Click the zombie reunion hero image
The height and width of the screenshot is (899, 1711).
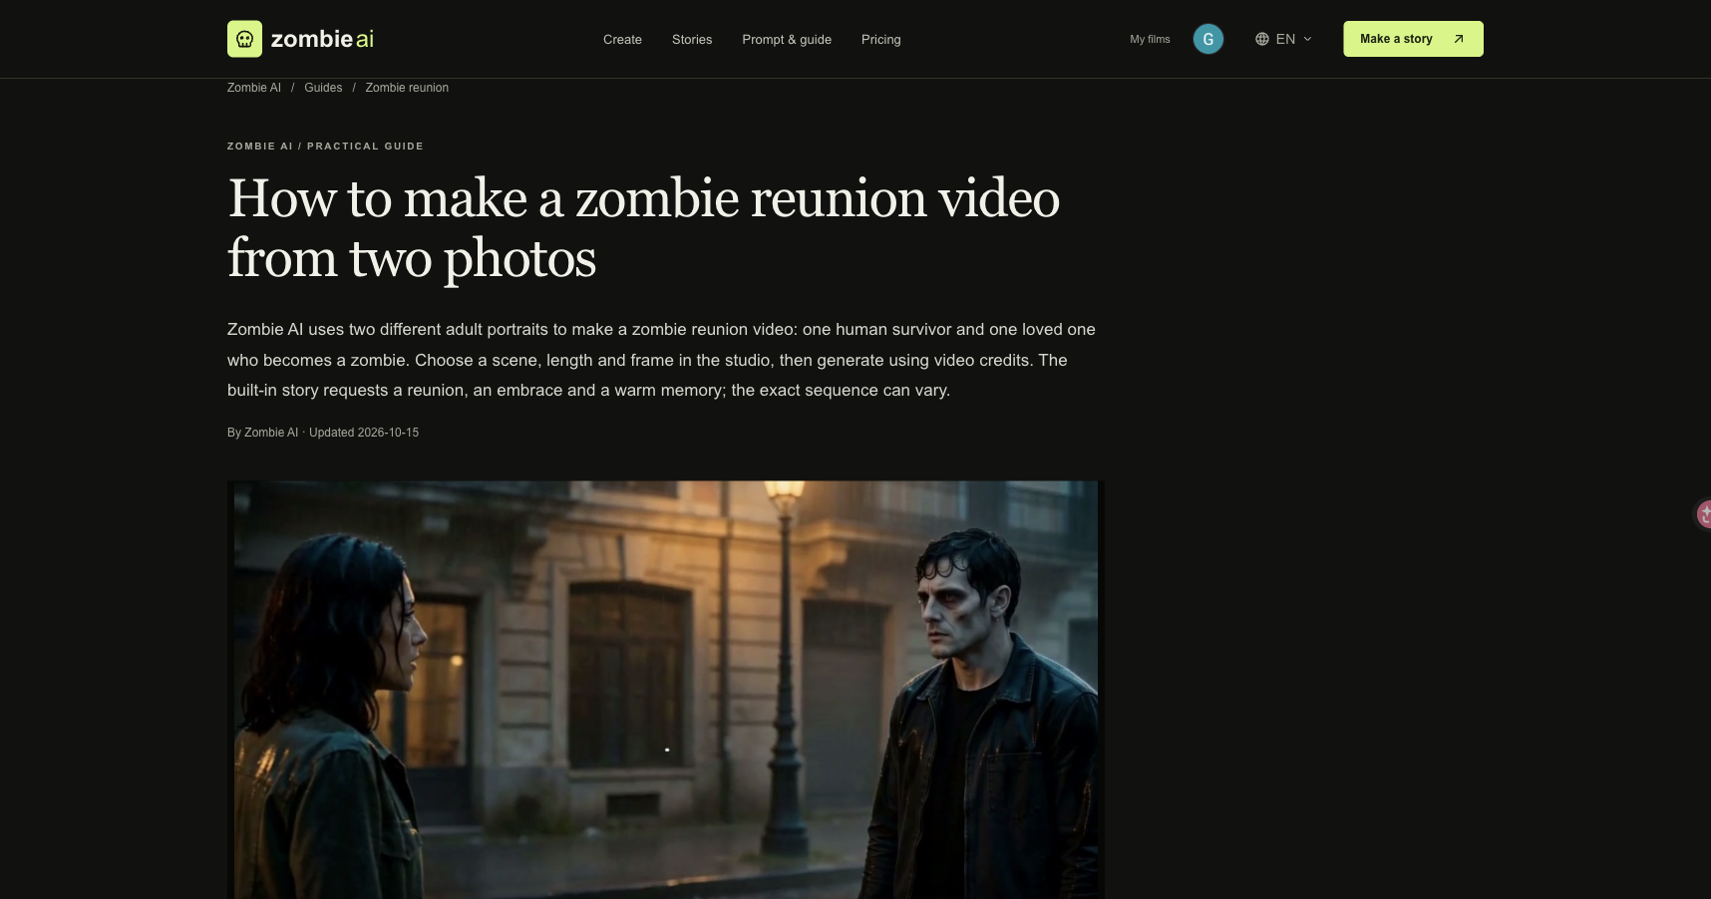pos(666,690)
